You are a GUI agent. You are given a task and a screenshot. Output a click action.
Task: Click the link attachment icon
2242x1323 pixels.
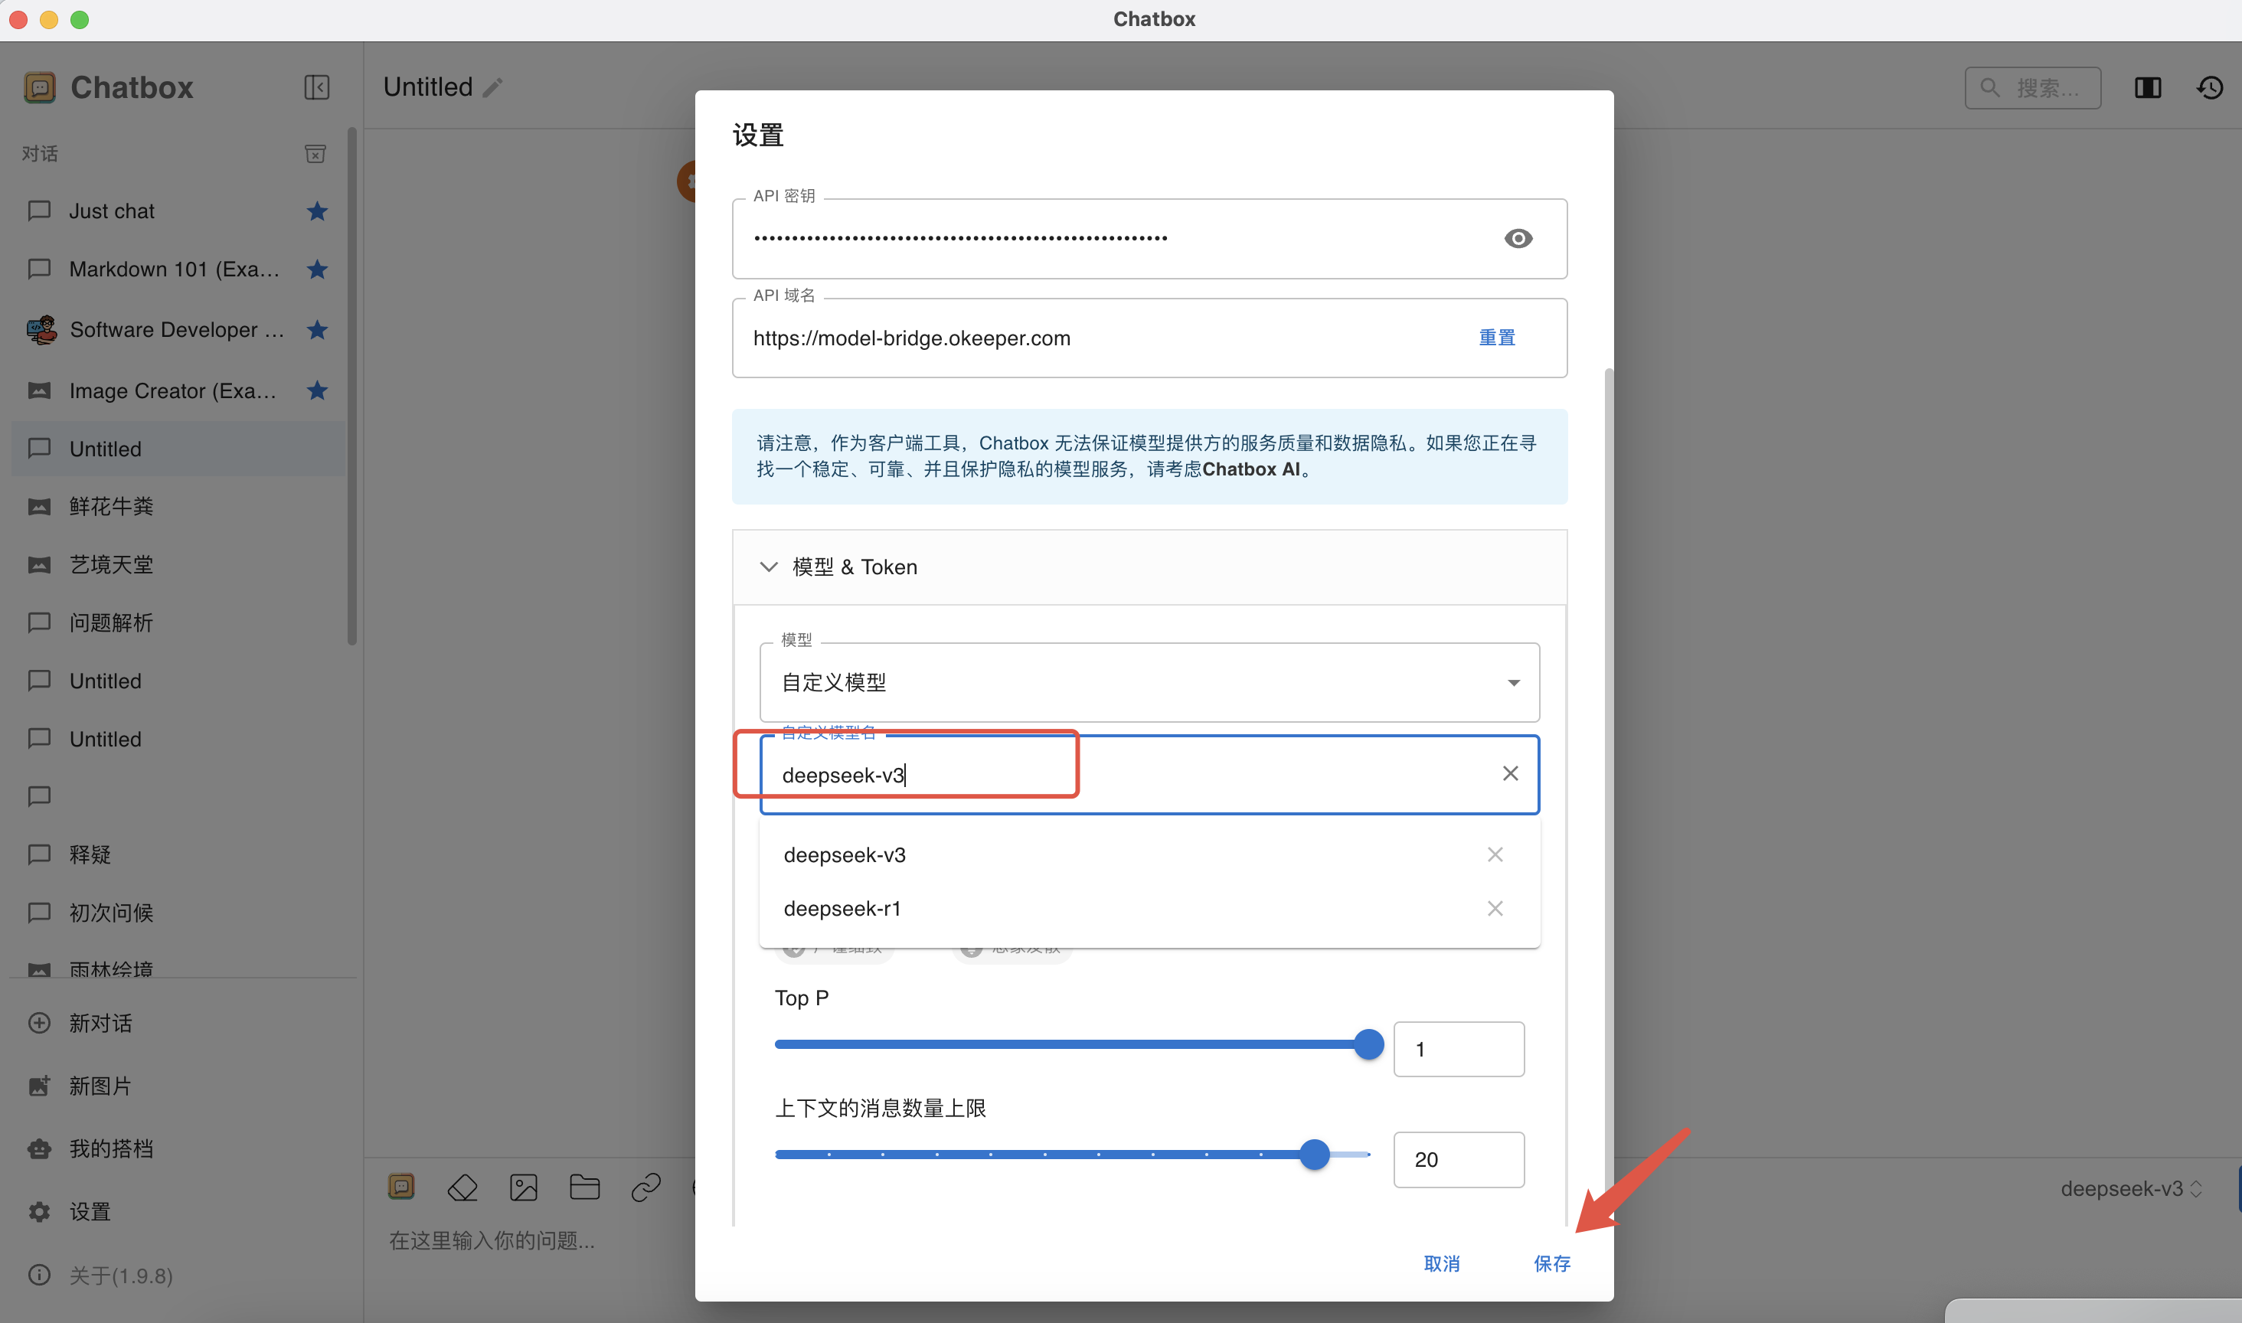(x=645, y=1187)
